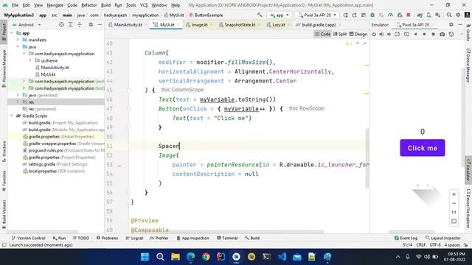This screenshot has width=472, height=265.
Task: Open Event Log
Action: pos(406,238)
